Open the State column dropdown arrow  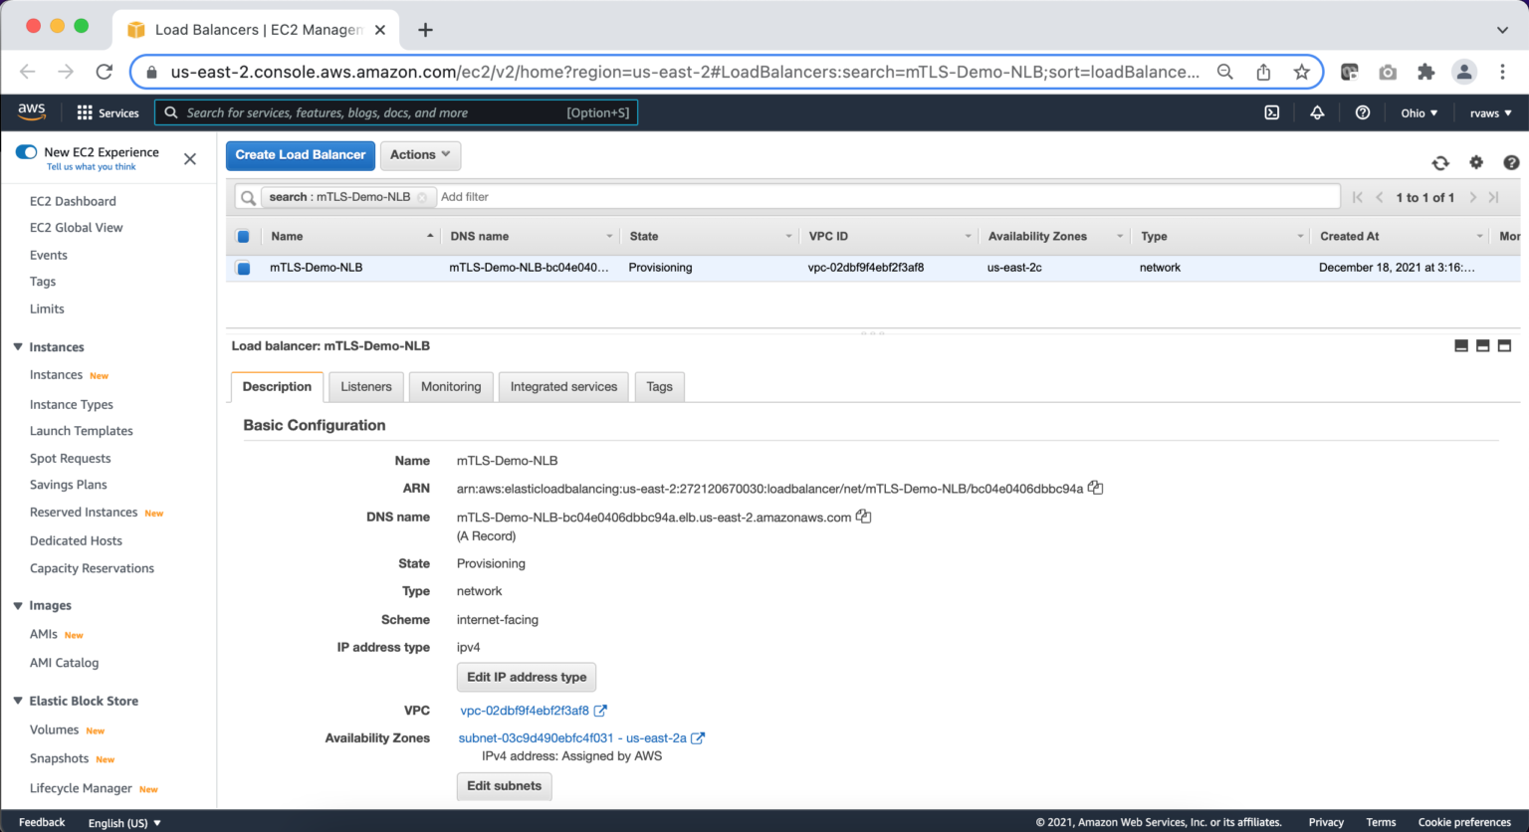click(788, 237)
